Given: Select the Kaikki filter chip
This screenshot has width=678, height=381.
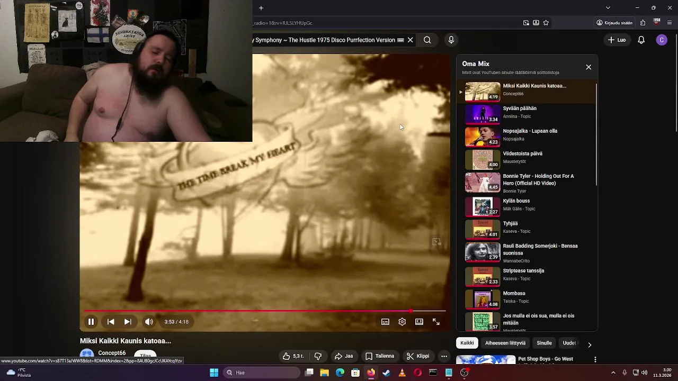Looking at the screenshot, I should (x=467, y=343).
